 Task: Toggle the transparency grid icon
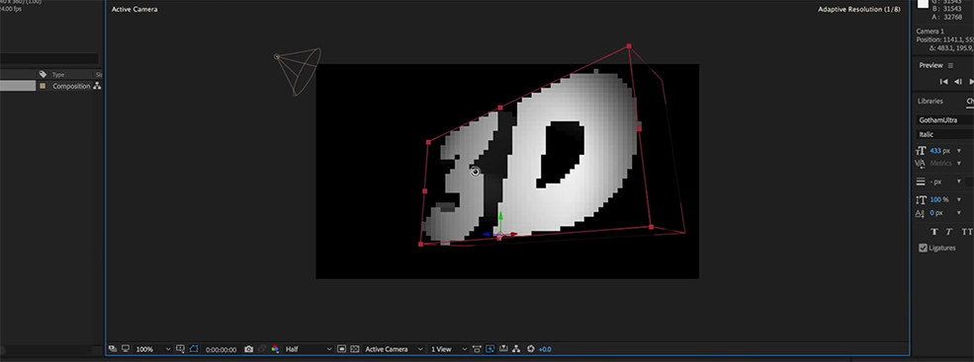click(355, 349)
